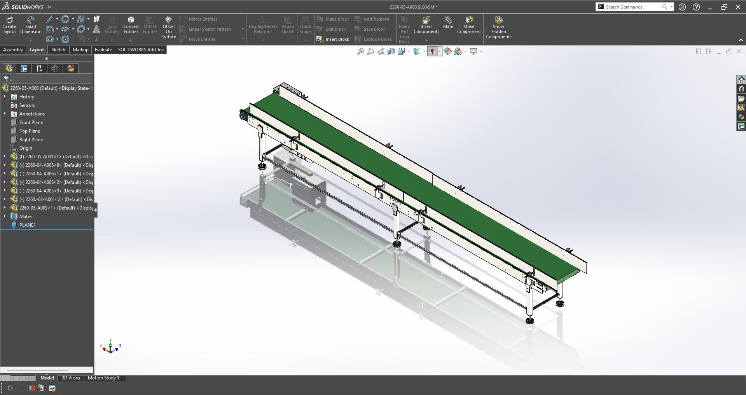Expand the Mates folder in tree
Image resolution: width=746 pixels, height=395 pixels.
[x=5, y=217]
